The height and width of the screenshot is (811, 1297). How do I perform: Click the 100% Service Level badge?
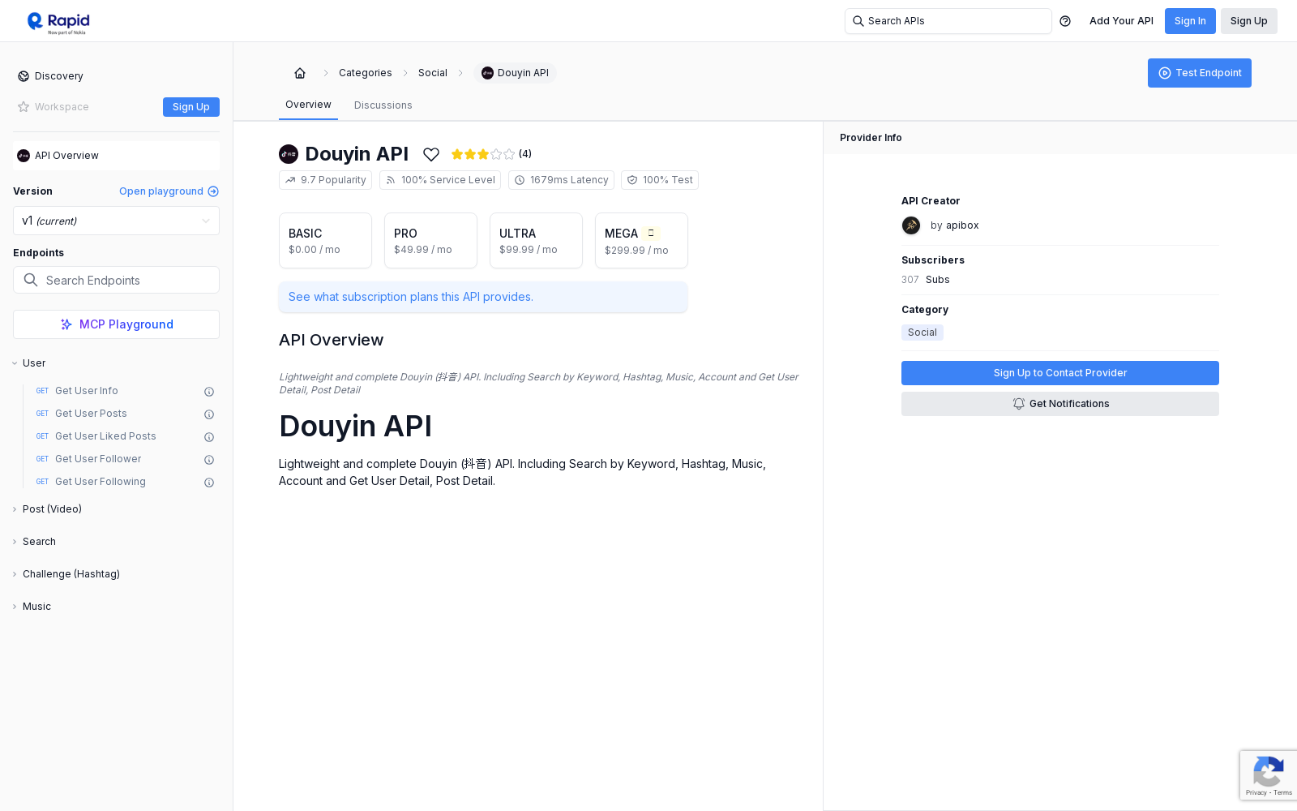[x=440, y=180]
